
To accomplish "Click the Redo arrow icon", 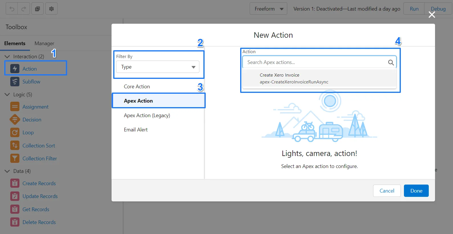I will (x=24, y=9).
